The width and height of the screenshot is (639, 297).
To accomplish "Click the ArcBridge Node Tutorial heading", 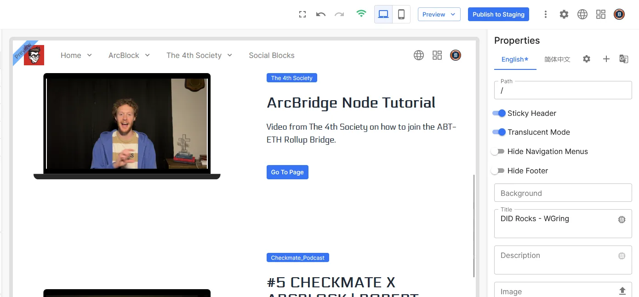I will click(x=351, y=103).
